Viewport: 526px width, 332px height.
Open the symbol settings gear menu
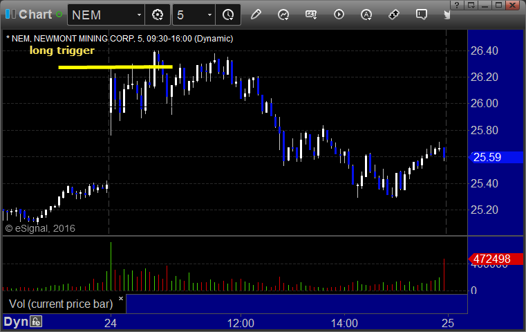pos(158,15)
